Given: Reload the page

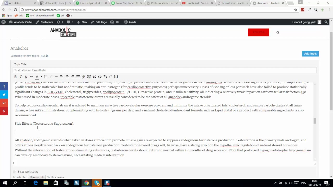Looking at the screenshot, I should pyautogui.click(x=15, y=10).
